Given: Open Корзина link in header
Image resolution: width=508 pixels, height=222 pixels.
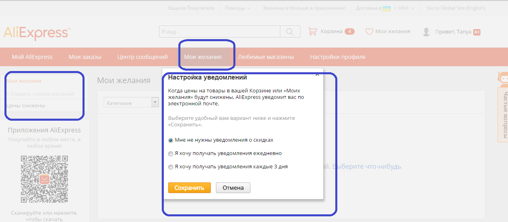Looking at the screenshot, I should [x=332, y=31].
